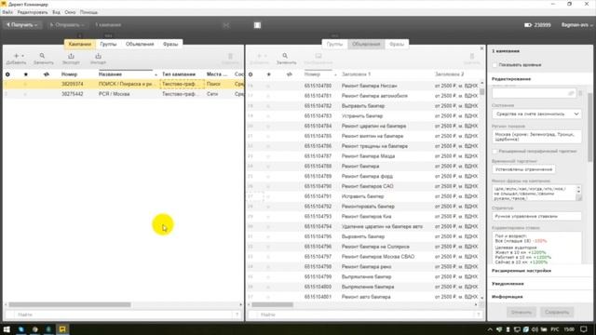The height and width of the screenshot is (335, 596).
Task: Click the account balance 238999 indicator
Action: point(537,25)
